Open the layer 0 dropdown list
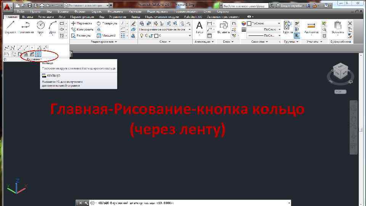The width and height of the screenshot is (366, 206). pyautogui.click(x=189, y=35)
